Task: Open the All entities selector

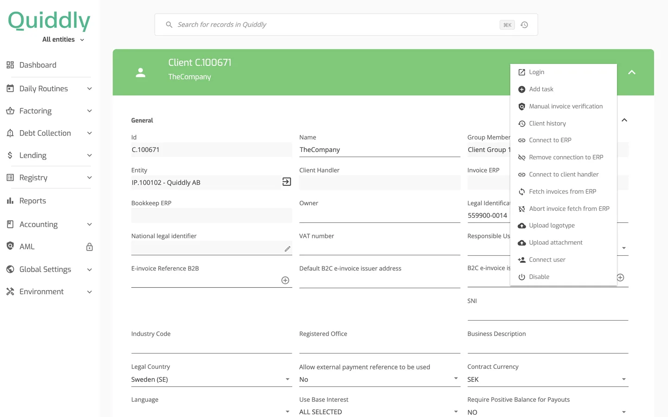Action: 63,39
